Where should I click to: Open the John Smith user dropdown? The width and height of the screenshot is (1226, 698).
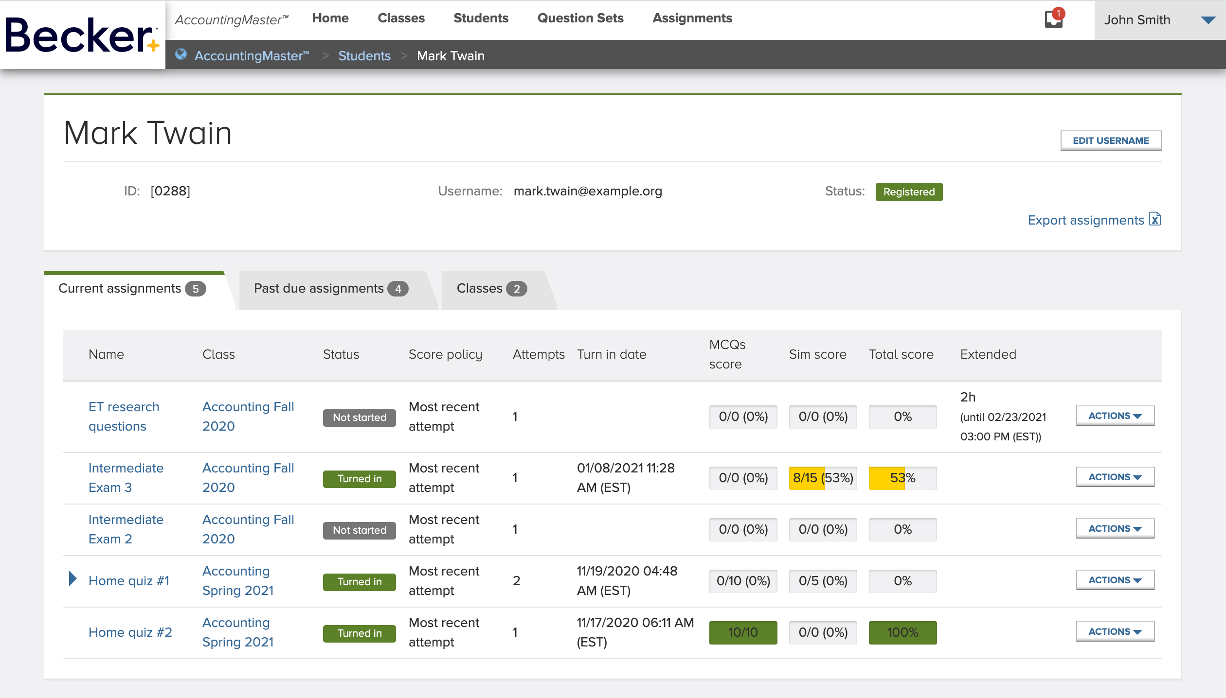(1160, 20)
